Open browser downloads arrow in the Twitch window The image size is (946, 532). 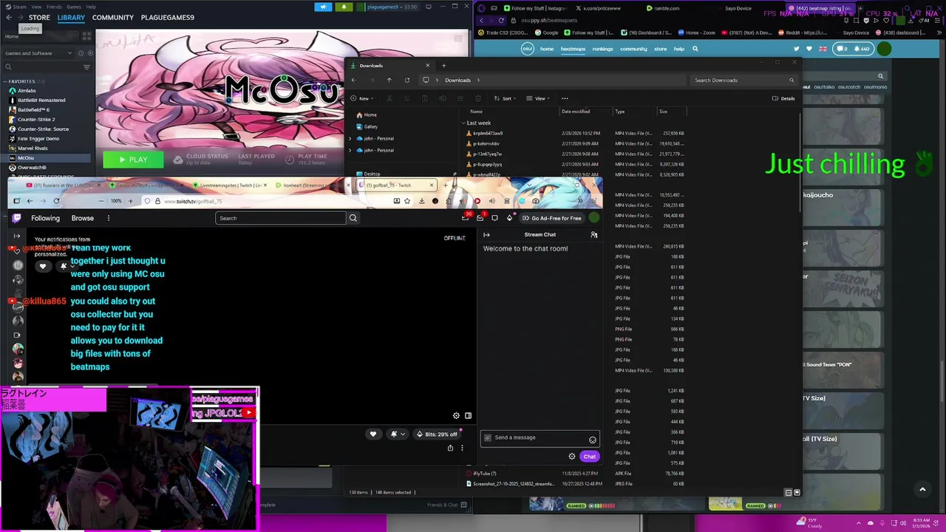421,201
